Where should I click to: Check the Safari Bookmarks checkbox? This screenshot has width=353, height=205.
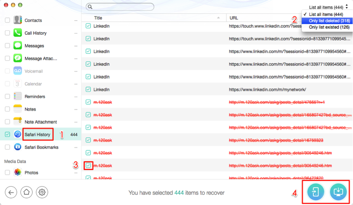coord(7,147)
